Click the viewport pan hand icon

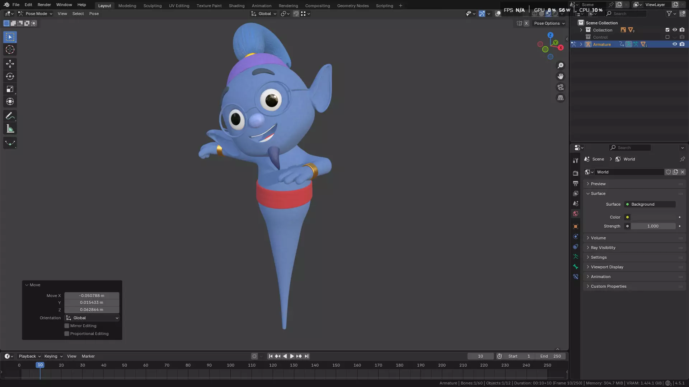(x=561, y=76)
